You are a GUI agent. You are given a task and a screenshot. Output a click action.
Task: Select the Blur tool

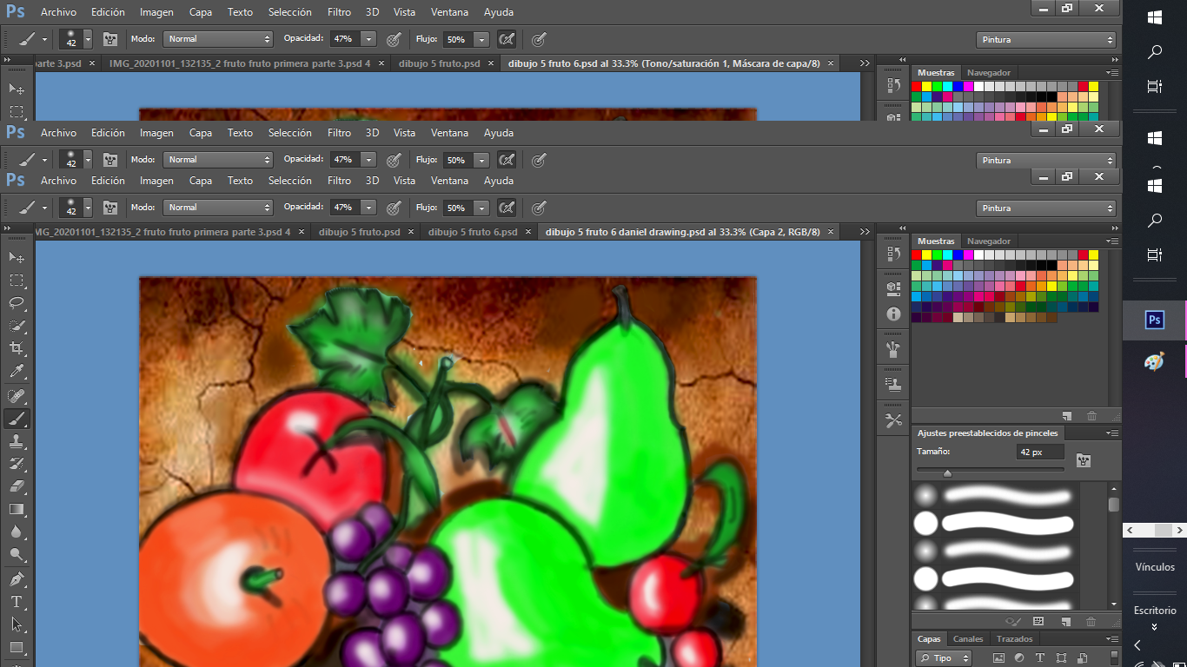point(17,532)
